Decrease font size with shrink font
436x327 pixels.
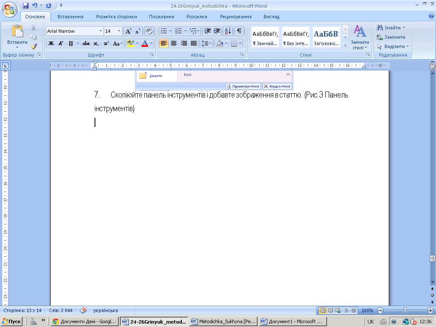138,31
